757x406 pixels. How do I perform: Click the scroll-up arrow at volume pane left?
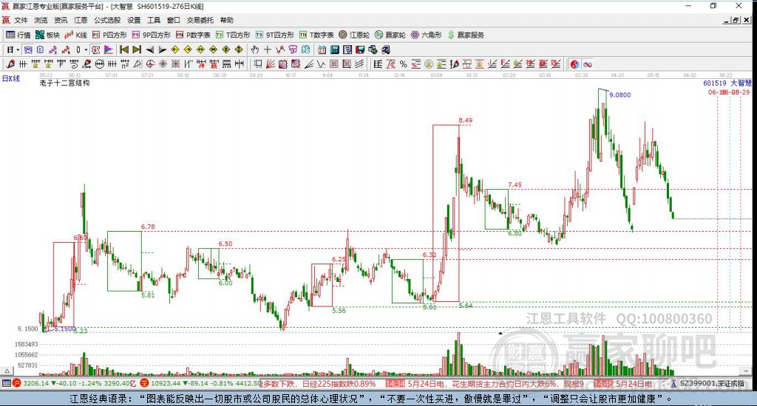[7, 371]
